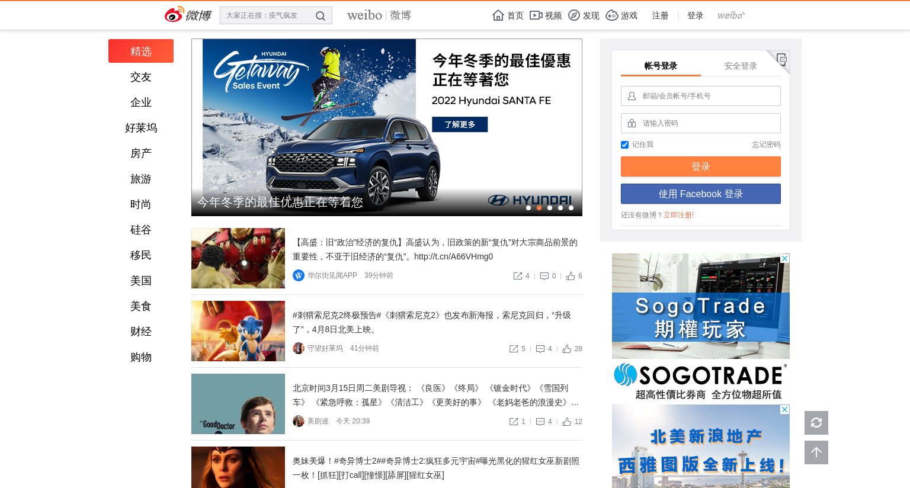Close the SogoTrade ad via AdChoices icon
Viewport: 910px width, 488px height.
[785, 258]
